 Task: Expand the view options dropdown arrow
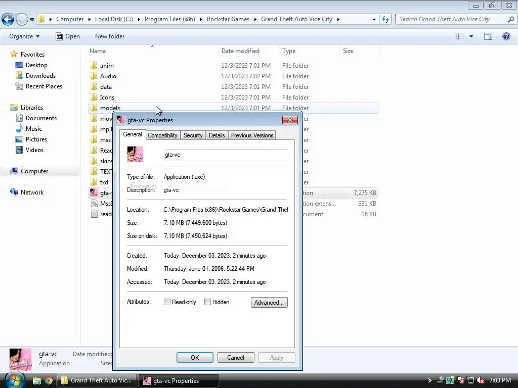471,36
